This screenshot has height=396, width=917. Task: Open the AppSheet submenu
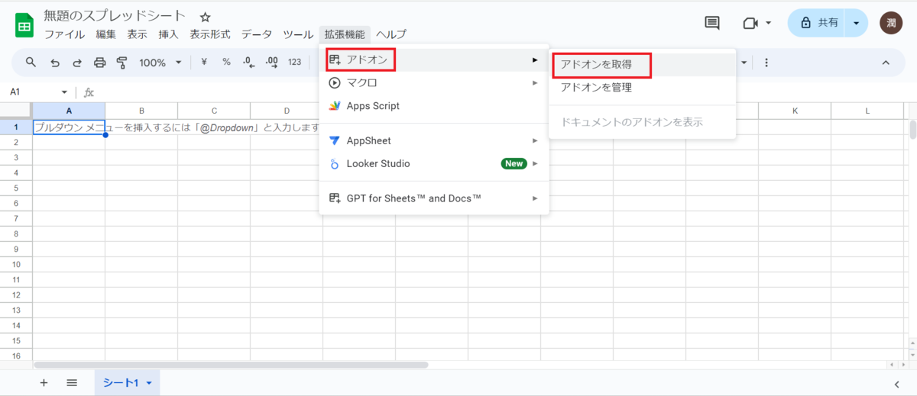434,140
